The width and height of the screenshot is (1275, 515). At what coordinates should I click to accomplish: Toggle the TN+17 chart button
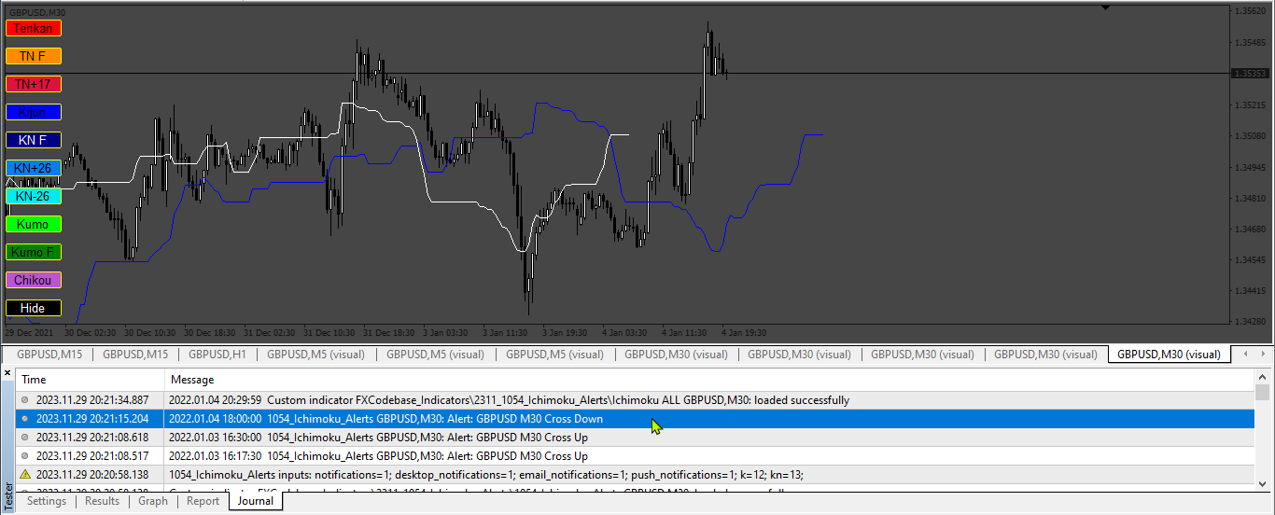(x=34, y=84)
